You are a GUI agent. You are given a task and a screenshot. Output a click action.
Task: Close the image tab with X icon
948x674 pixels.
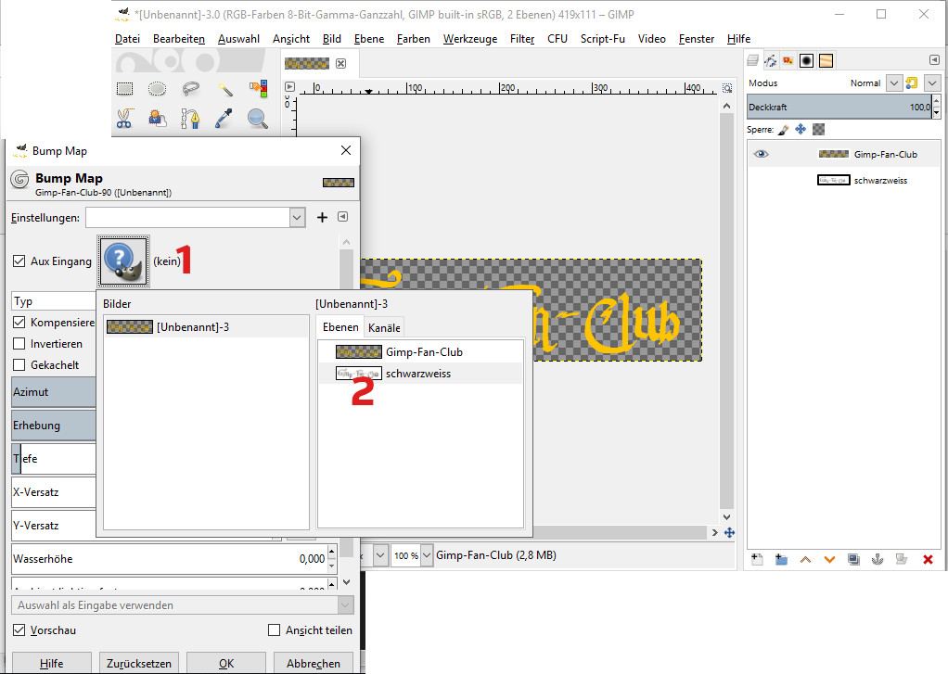(x=341, y=63)
